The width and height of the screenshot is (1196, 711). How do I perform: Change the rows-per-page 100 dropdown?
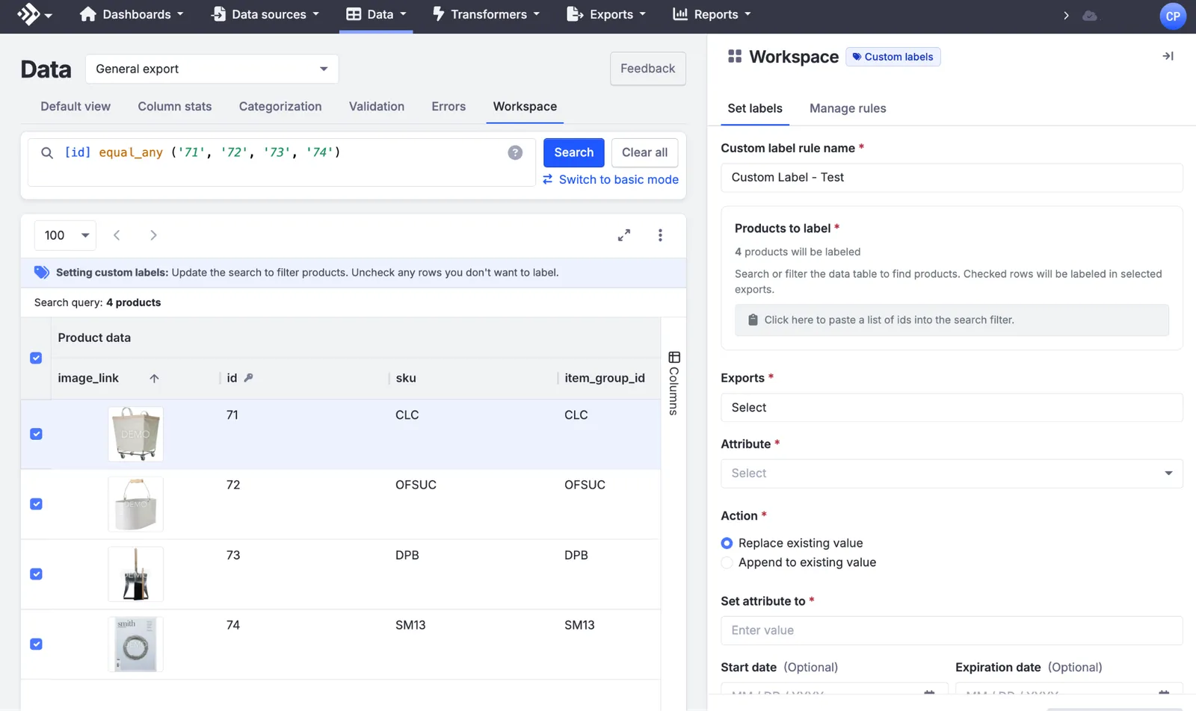coord(65,235)
